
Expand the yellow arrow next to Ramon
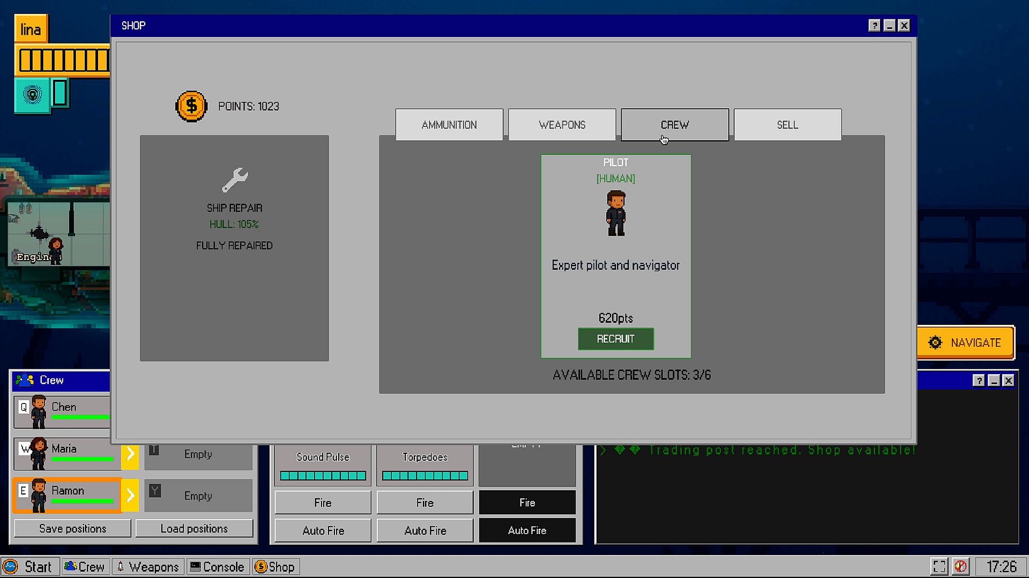click(x=130, y=496)
